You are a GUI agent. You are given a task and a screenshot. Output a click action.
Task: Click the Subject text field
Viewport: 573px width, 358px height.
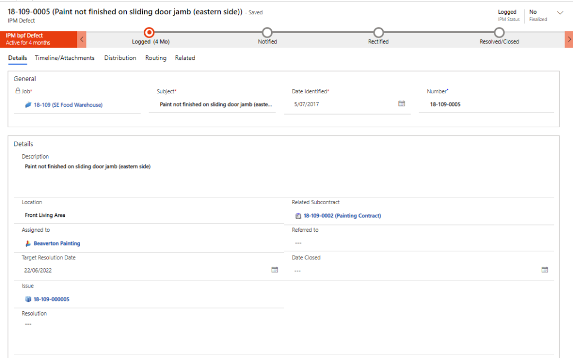point(215,104)
